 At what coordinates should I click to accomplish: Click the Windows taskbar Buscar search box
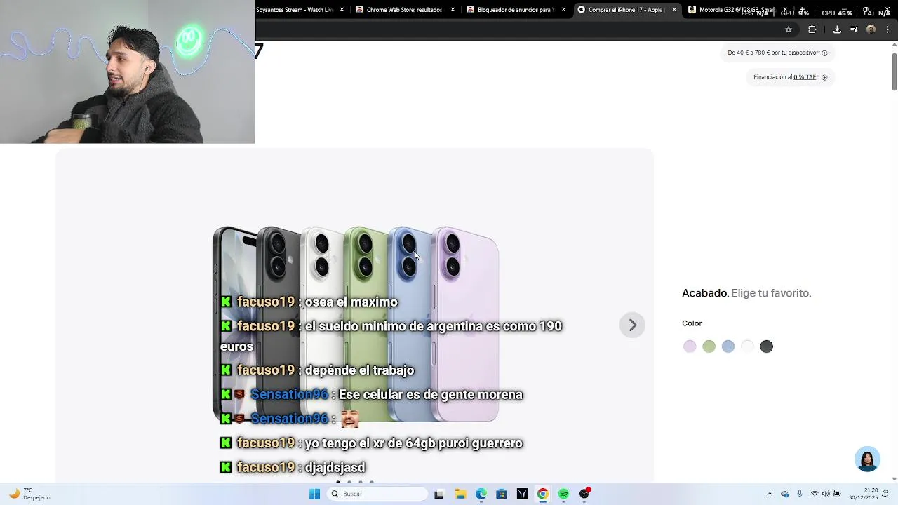click(377, 494)
